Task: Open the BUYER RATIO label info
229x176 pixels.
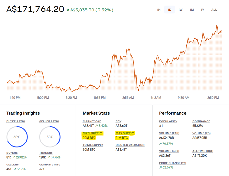Action: (15, 121)
